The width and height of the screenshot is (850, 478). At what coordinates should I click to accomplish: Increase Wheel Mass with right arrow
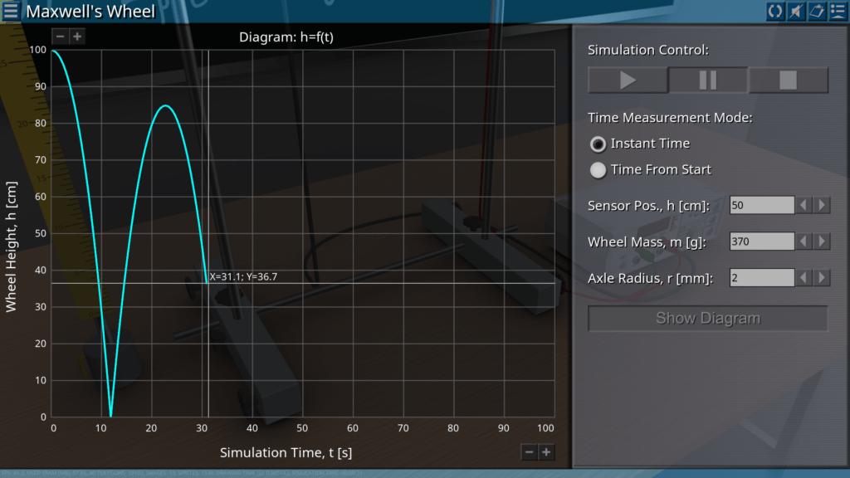tap(822, 241)
